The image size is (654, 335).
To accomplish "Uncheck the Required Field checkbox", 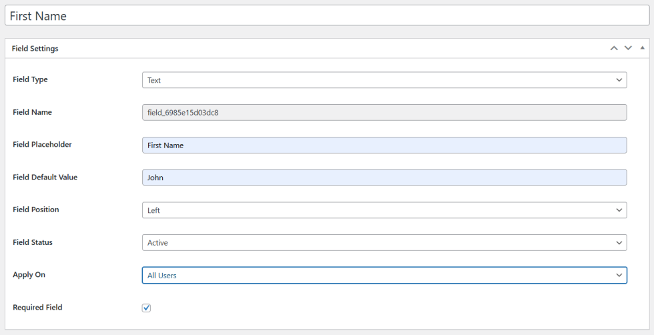I will [147, 308].
